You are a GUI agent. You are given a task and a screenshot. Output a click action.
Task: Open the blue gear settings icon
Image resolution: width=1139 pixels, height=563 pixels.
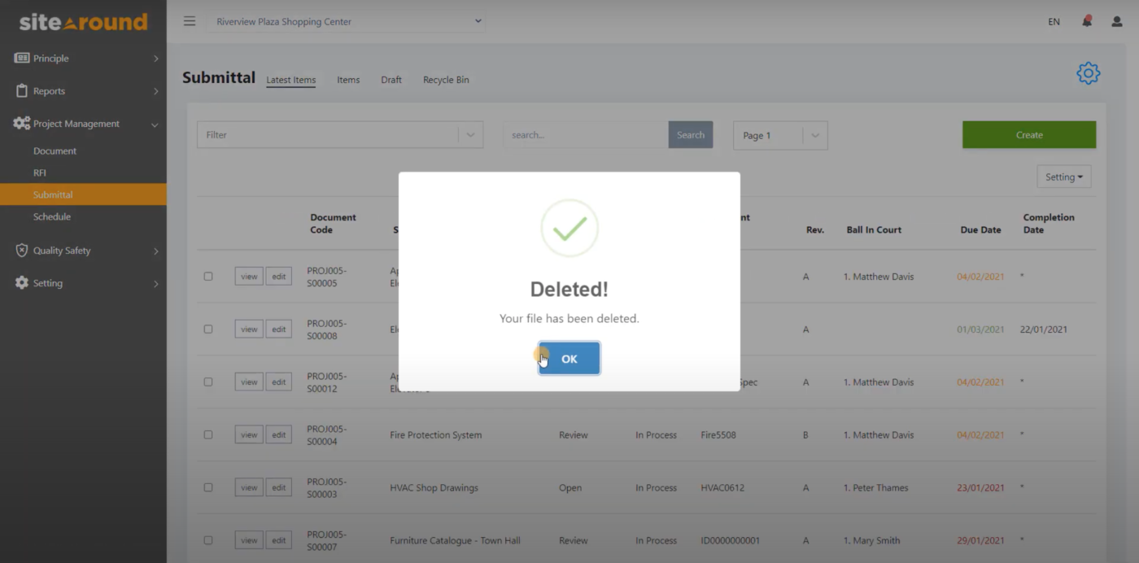(x=1088, y=73)
